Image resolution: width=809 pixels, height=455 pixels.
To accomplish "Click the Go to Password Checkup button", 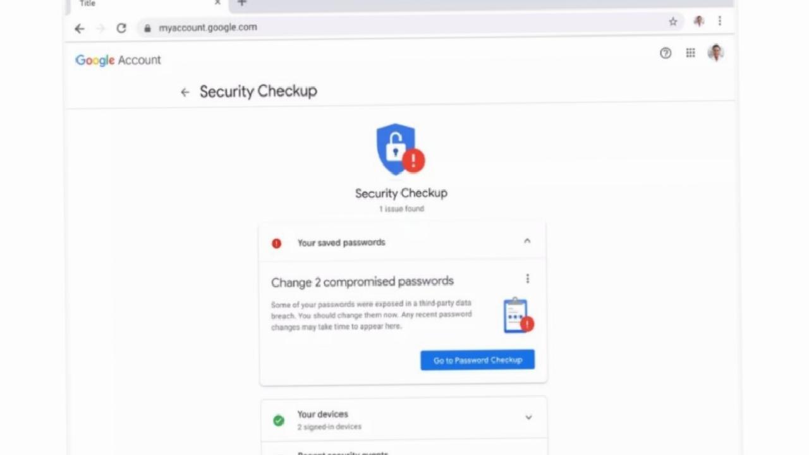I will (x=477, y=360).
